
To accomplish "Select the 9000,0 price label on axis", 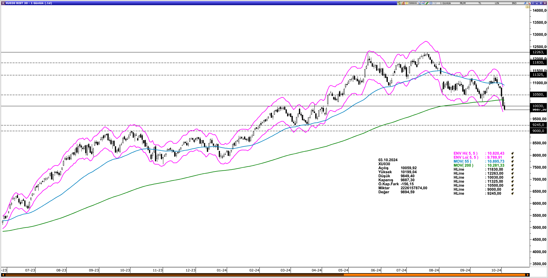I will click(x=538, y=131).
